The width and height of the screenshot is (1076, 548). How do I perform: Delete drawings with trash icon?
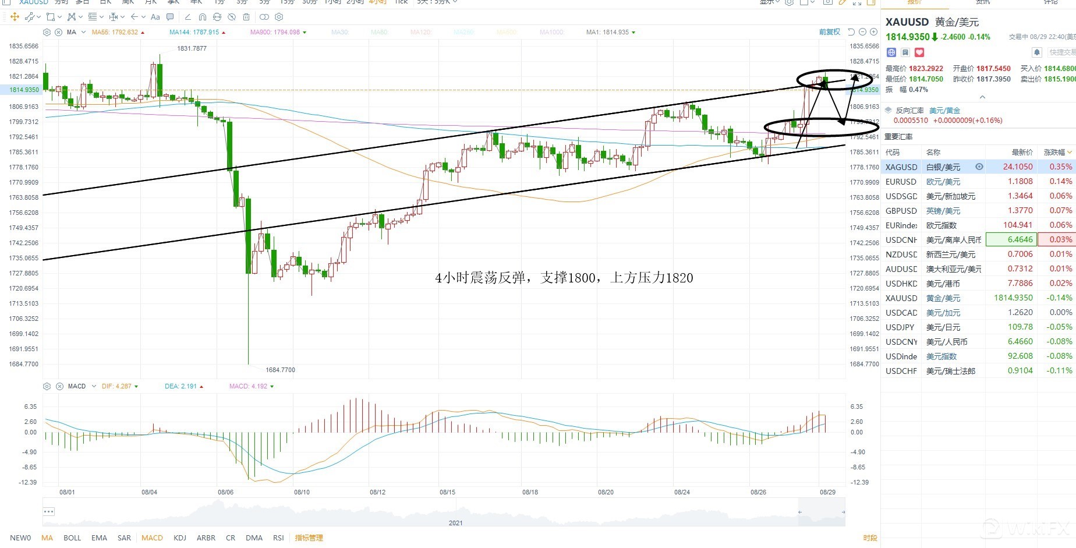pyautogui.click(x=246, y=17)
